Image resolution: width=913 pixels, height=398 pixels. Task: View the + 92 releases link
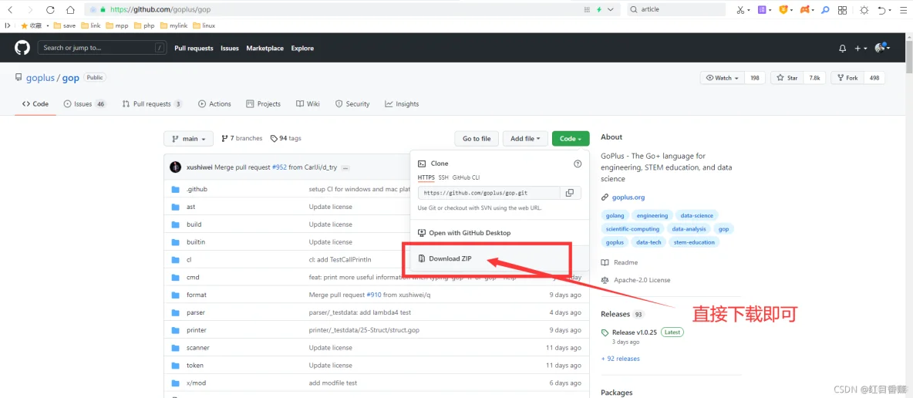[620, 359]
